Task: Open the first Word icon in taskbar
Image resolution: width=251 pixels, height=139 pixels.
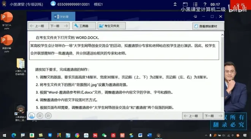Action: (x=140, y=135)
